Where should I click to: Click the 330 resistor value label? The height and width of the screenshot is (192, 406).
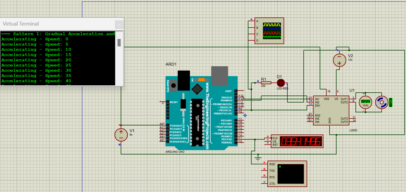click(263, 86)
